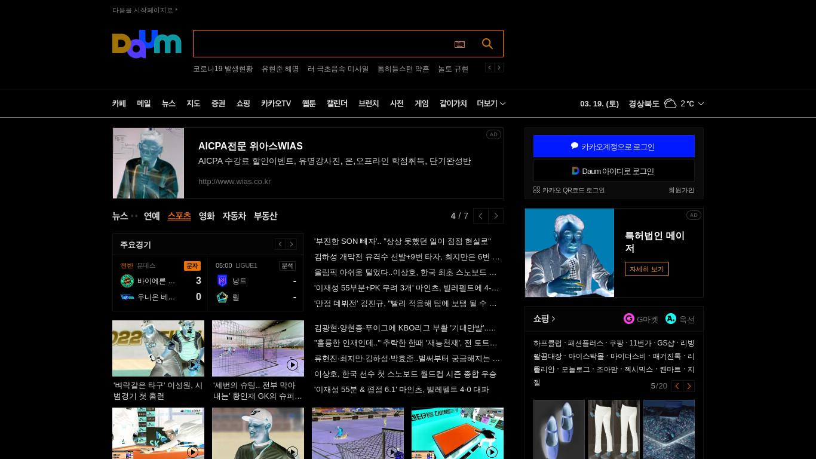Select the 스포츠 tab

click(179, 216)
